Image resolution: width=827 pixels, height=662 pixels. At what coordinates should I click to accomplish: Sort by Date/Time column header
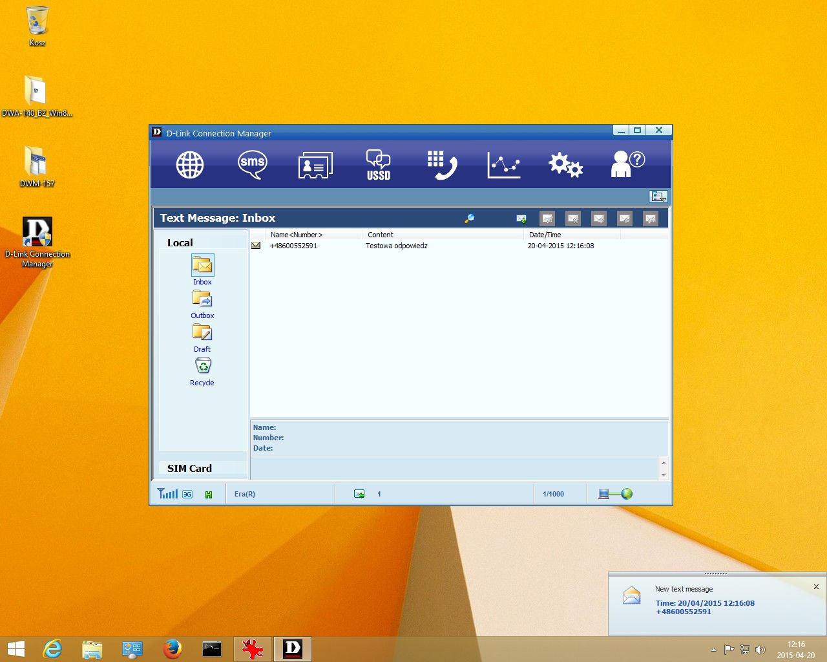point(572,235)
